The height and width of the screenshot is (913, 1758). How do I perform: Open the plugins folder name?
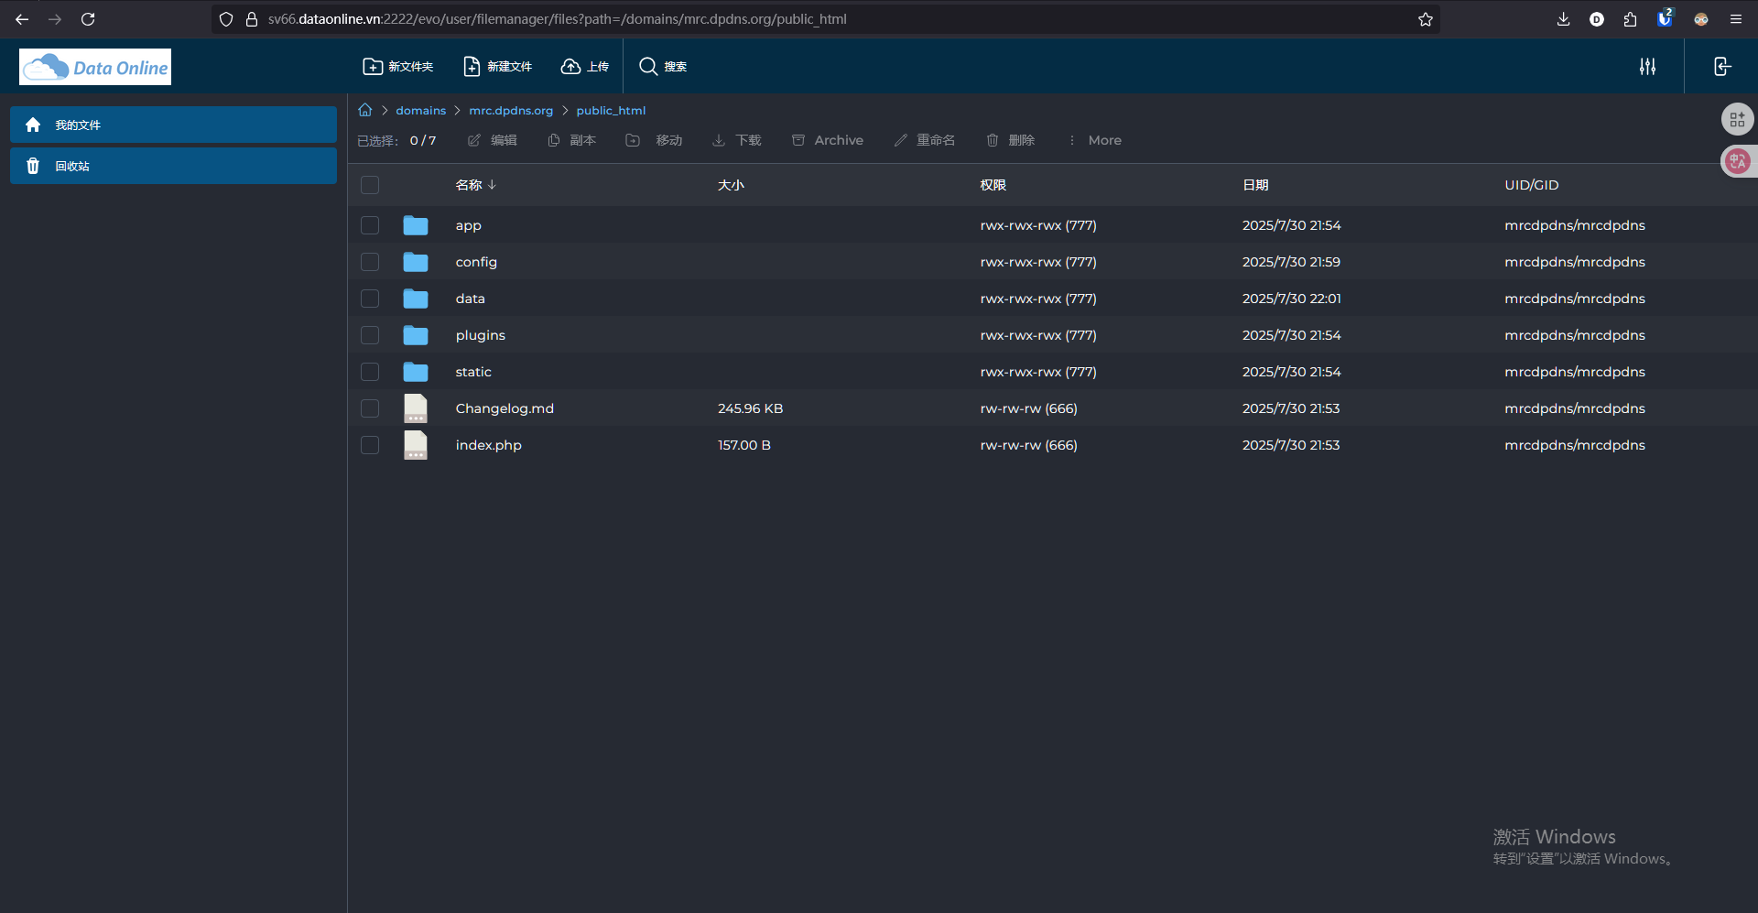[x=480, y=335]
